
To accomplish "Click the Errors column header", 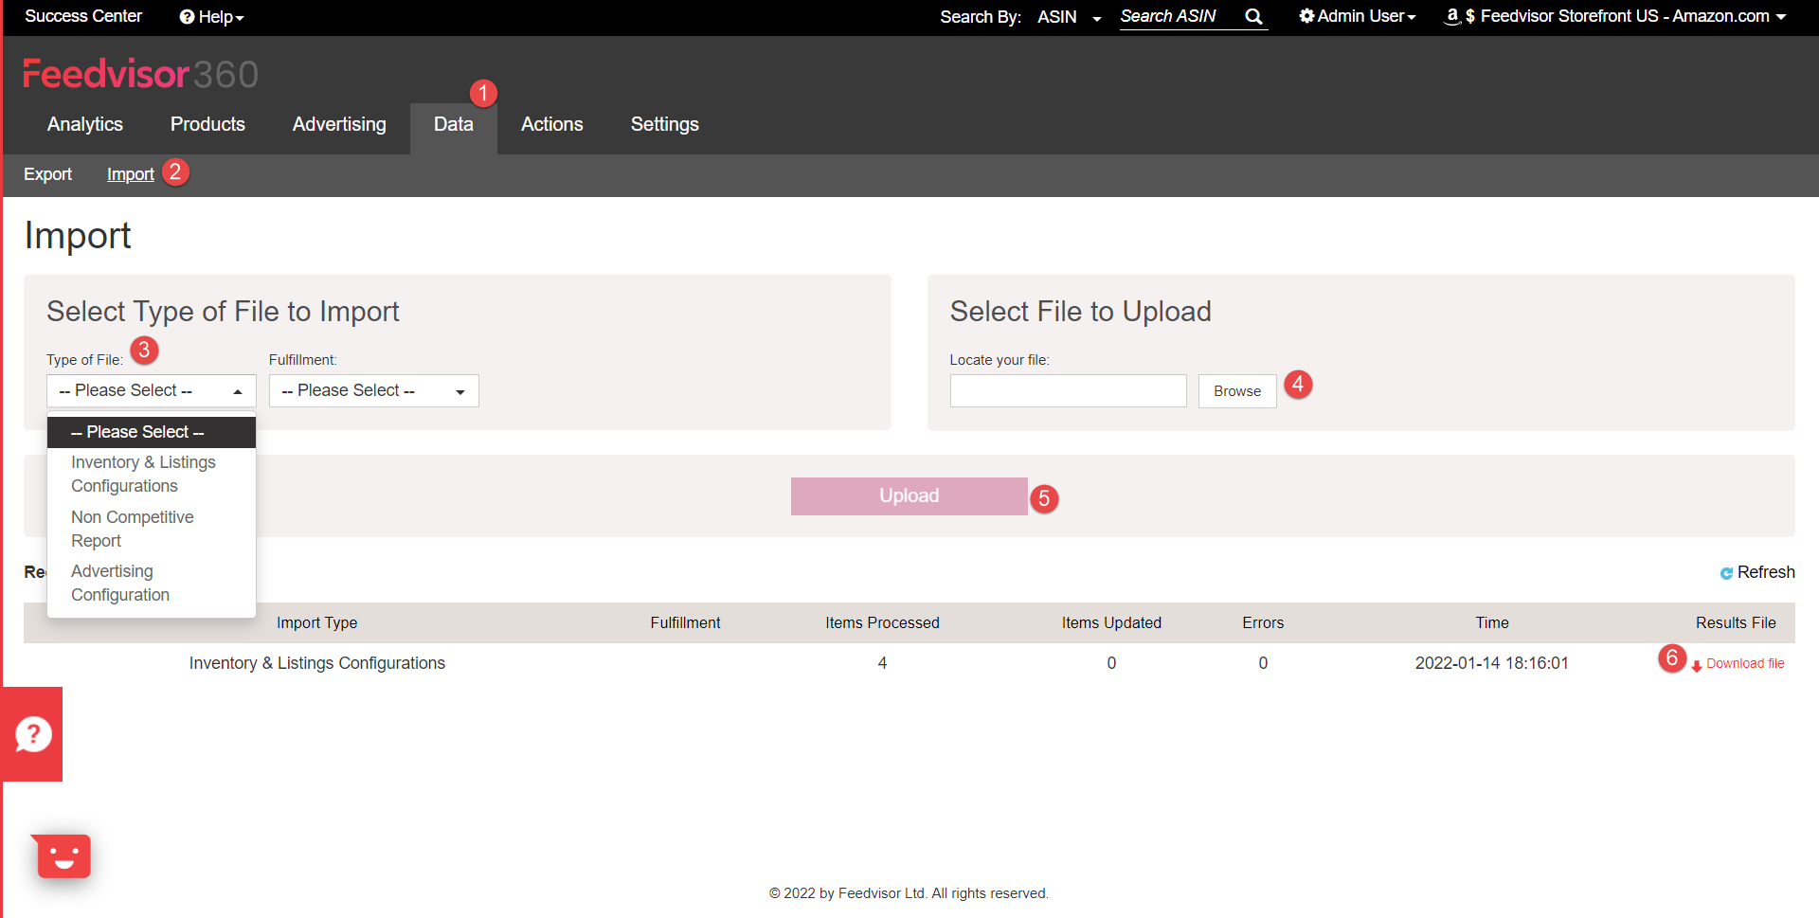I will click(x=1263, y=622).
